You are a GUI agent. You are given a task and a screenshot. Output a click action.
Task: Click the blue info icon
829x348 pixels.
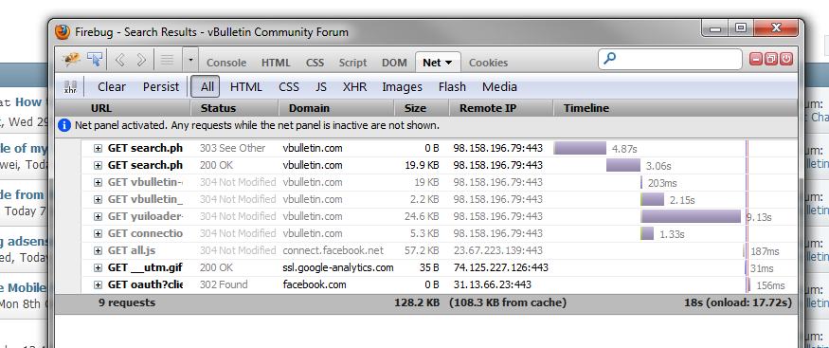(x=64, y=126)
